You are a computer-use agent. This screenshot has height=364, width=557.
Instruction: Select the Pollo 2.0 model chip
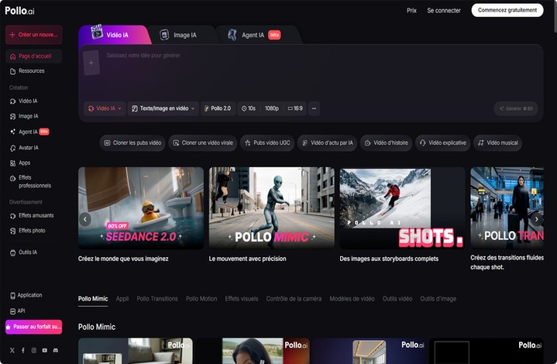(x=218, y=108)
